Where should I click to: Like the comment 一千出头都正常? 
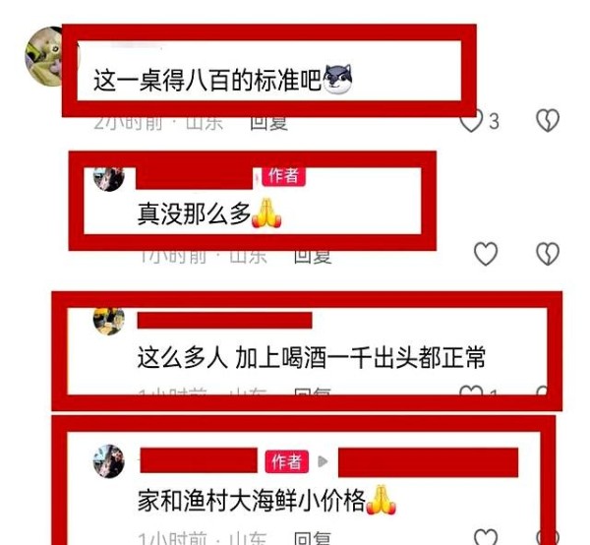pos(471,391)
